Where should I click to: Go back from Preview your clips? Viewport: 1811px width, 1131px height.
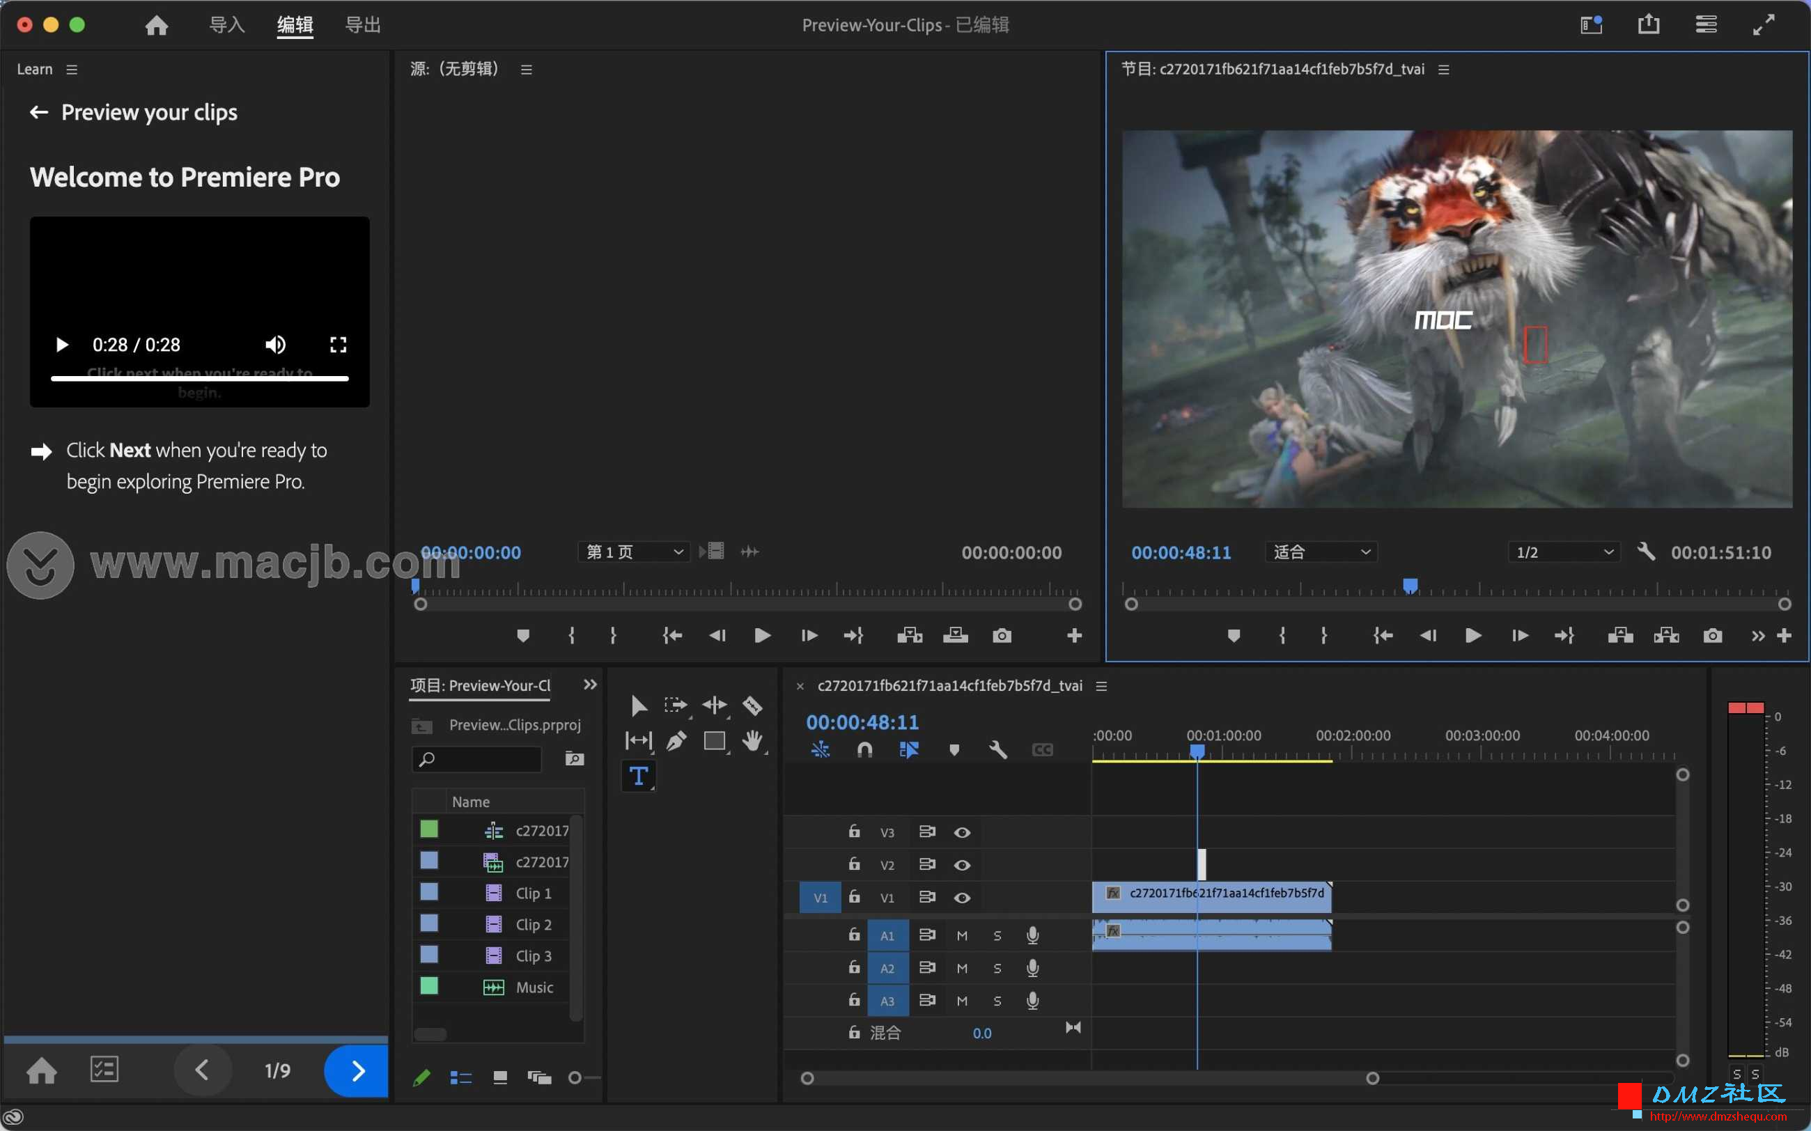pyautogui.click(x=39, y=112)
